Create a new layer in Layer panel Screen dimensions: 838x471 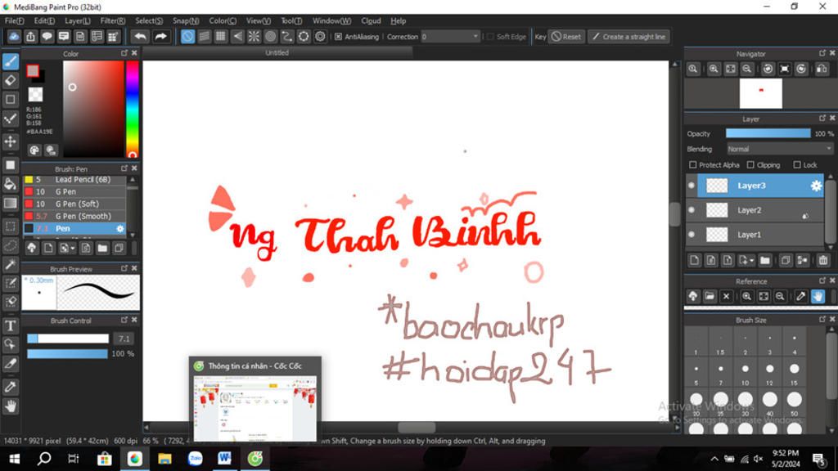tap(694, 261)
